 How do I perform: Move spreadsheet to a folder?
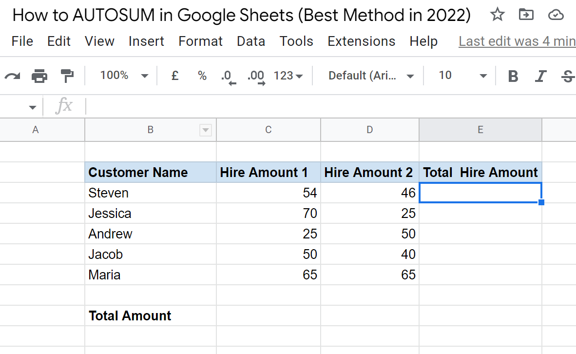[x=526, y=15]
